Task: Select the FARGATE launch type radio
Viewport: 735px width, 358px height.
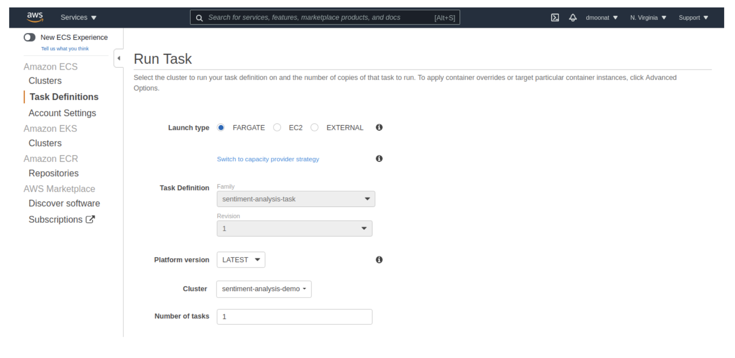Action: coord(221,128)
